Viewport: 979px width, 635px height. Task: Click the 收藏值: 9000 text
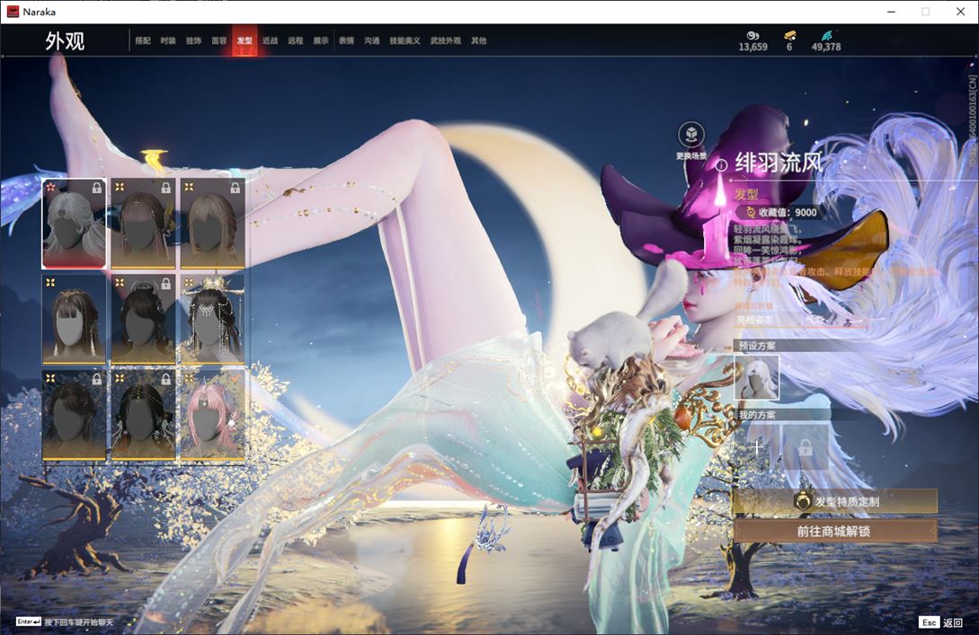(788, 212)
